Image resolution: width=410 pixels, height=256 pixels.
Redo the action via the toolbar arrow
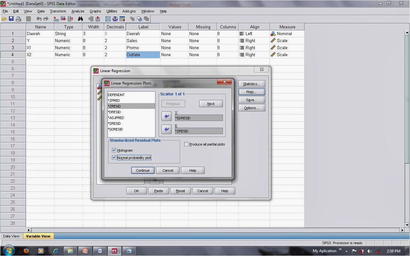(46, 19)
